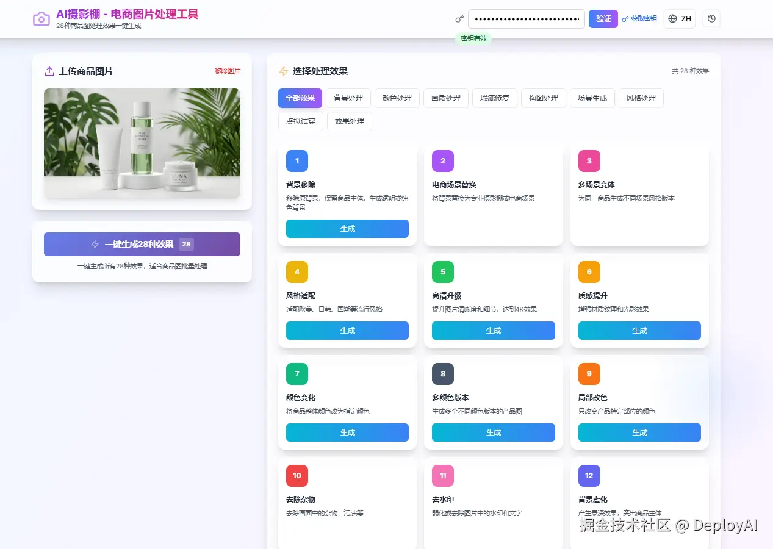The height and width of the screenshot is (549, 773).
Task: Click number 10 badge for 去除杂物
Action: tap(297, 476)
